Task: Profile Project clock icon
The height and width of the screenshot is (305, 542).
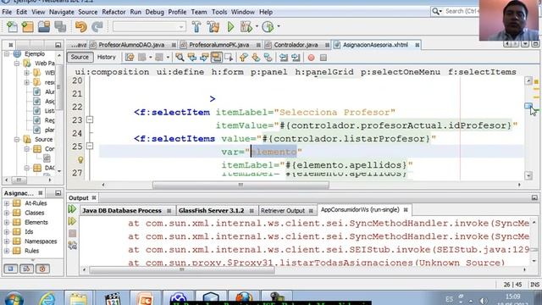Action: pos(268,26)
